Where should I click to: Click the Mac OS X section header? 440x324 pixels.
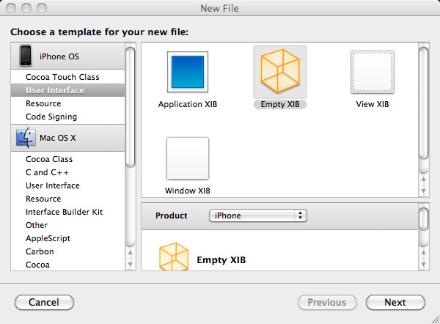pyautogui.click(x=68, y=138)
